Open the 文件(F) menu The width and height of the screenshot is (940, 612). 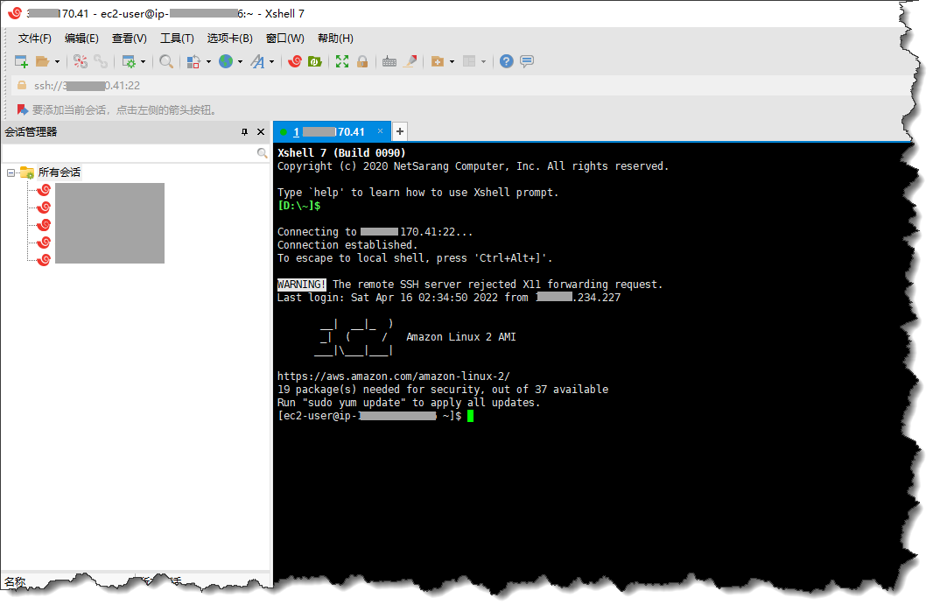coord(35,39)
